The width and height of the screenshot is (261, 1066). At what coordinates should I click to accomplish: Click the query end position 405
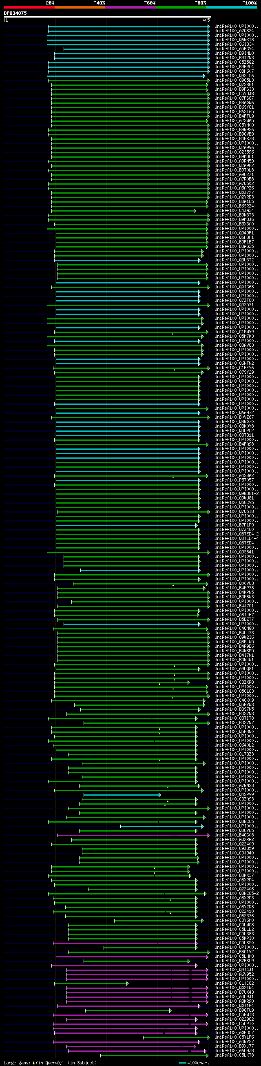coord(206,20)
